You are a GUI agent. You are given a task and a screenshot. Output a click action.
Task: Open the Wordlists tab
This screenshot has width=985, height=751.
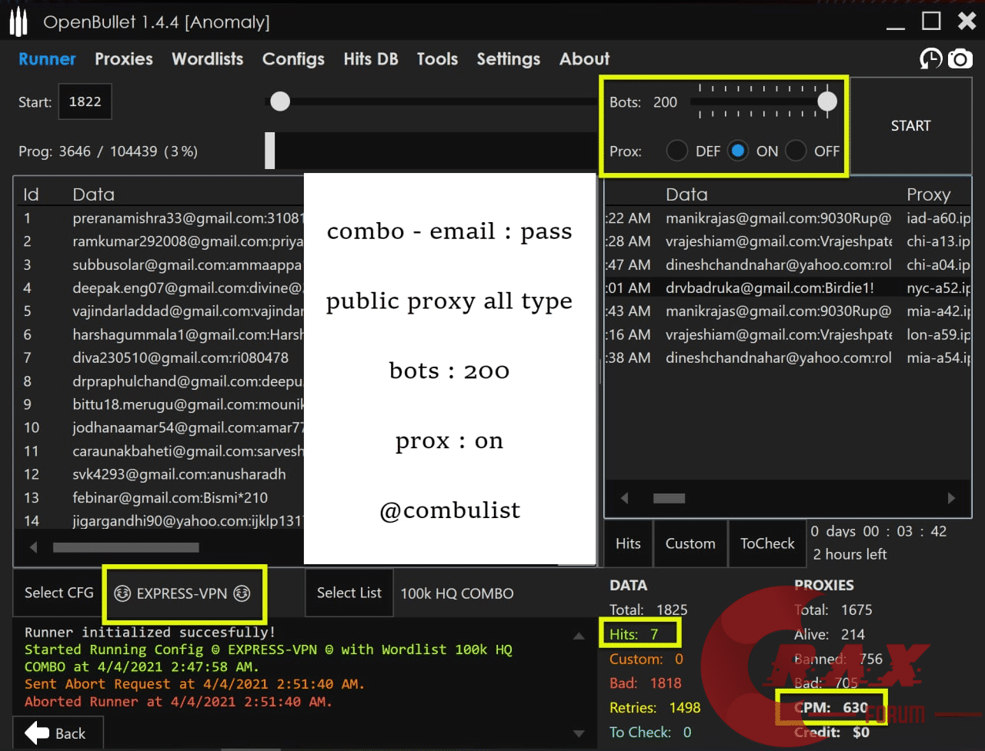208,59
